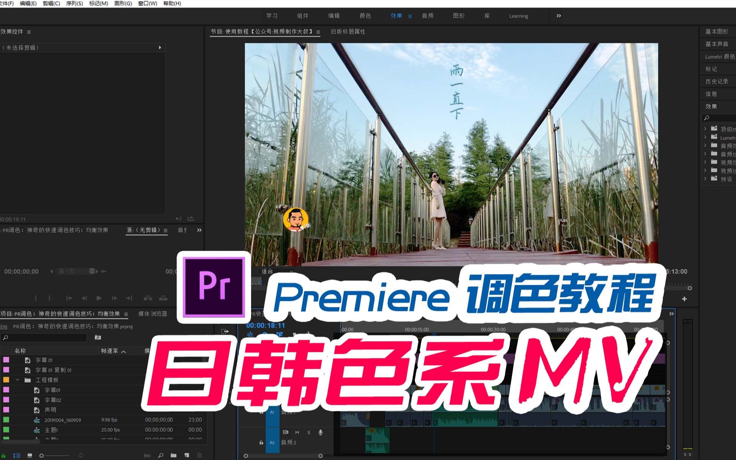Image resolution: width=736 pixels, height=460 pixels.
Task: Sort the project list by the 名称 column
Action: coord(20,351)
